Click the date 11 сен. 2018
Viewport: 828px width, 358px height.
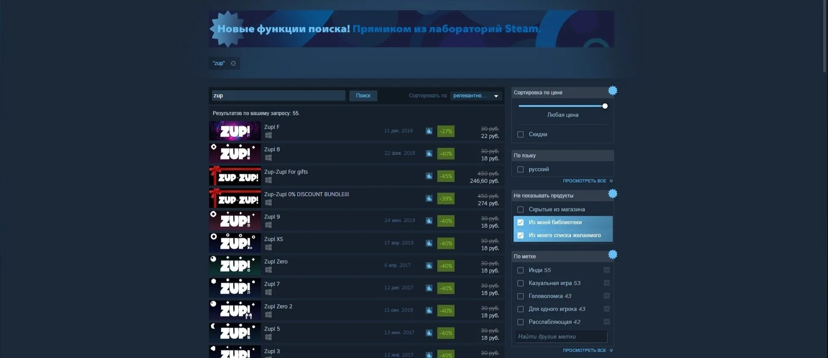click(398, 311)
